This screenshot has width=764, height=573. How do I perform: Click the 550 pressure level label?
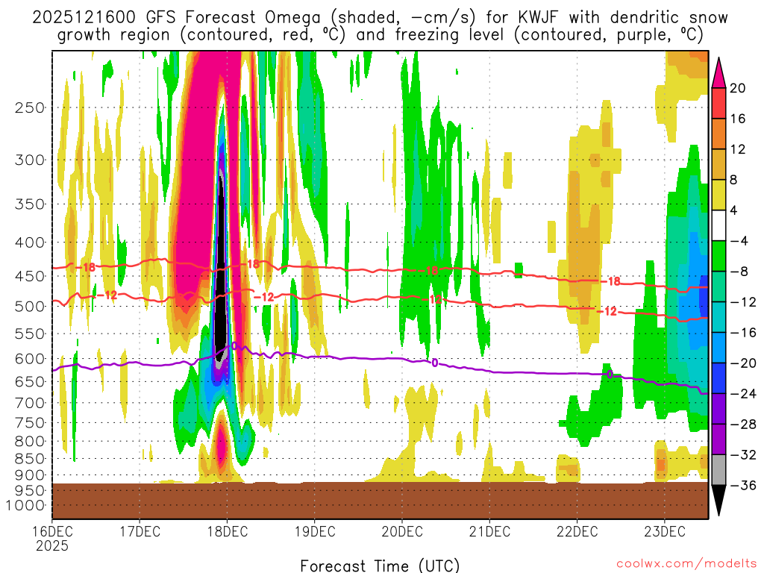(x=30, y=334)
